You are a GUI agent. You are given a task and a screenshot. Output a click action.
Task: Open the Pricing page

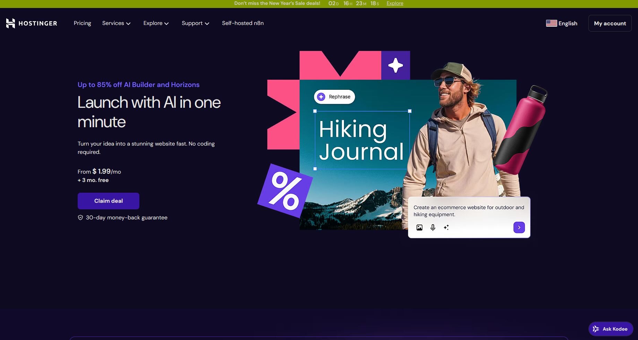tap(83, 23)
